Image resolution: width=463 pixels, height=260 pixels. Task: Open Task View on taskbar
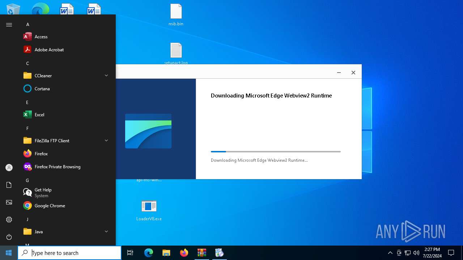pyautogui.click(x=130, y=253)
